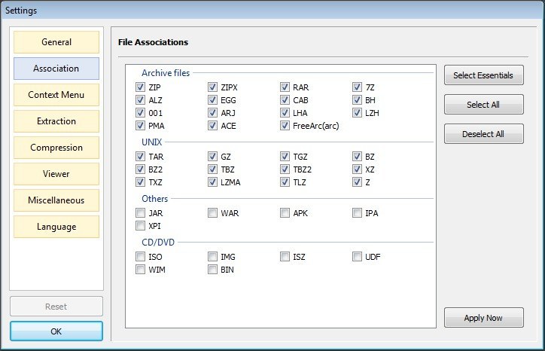Viewport: 545px width, 351px height.
Task: Click the Reset button
Action: click(56, 307)
